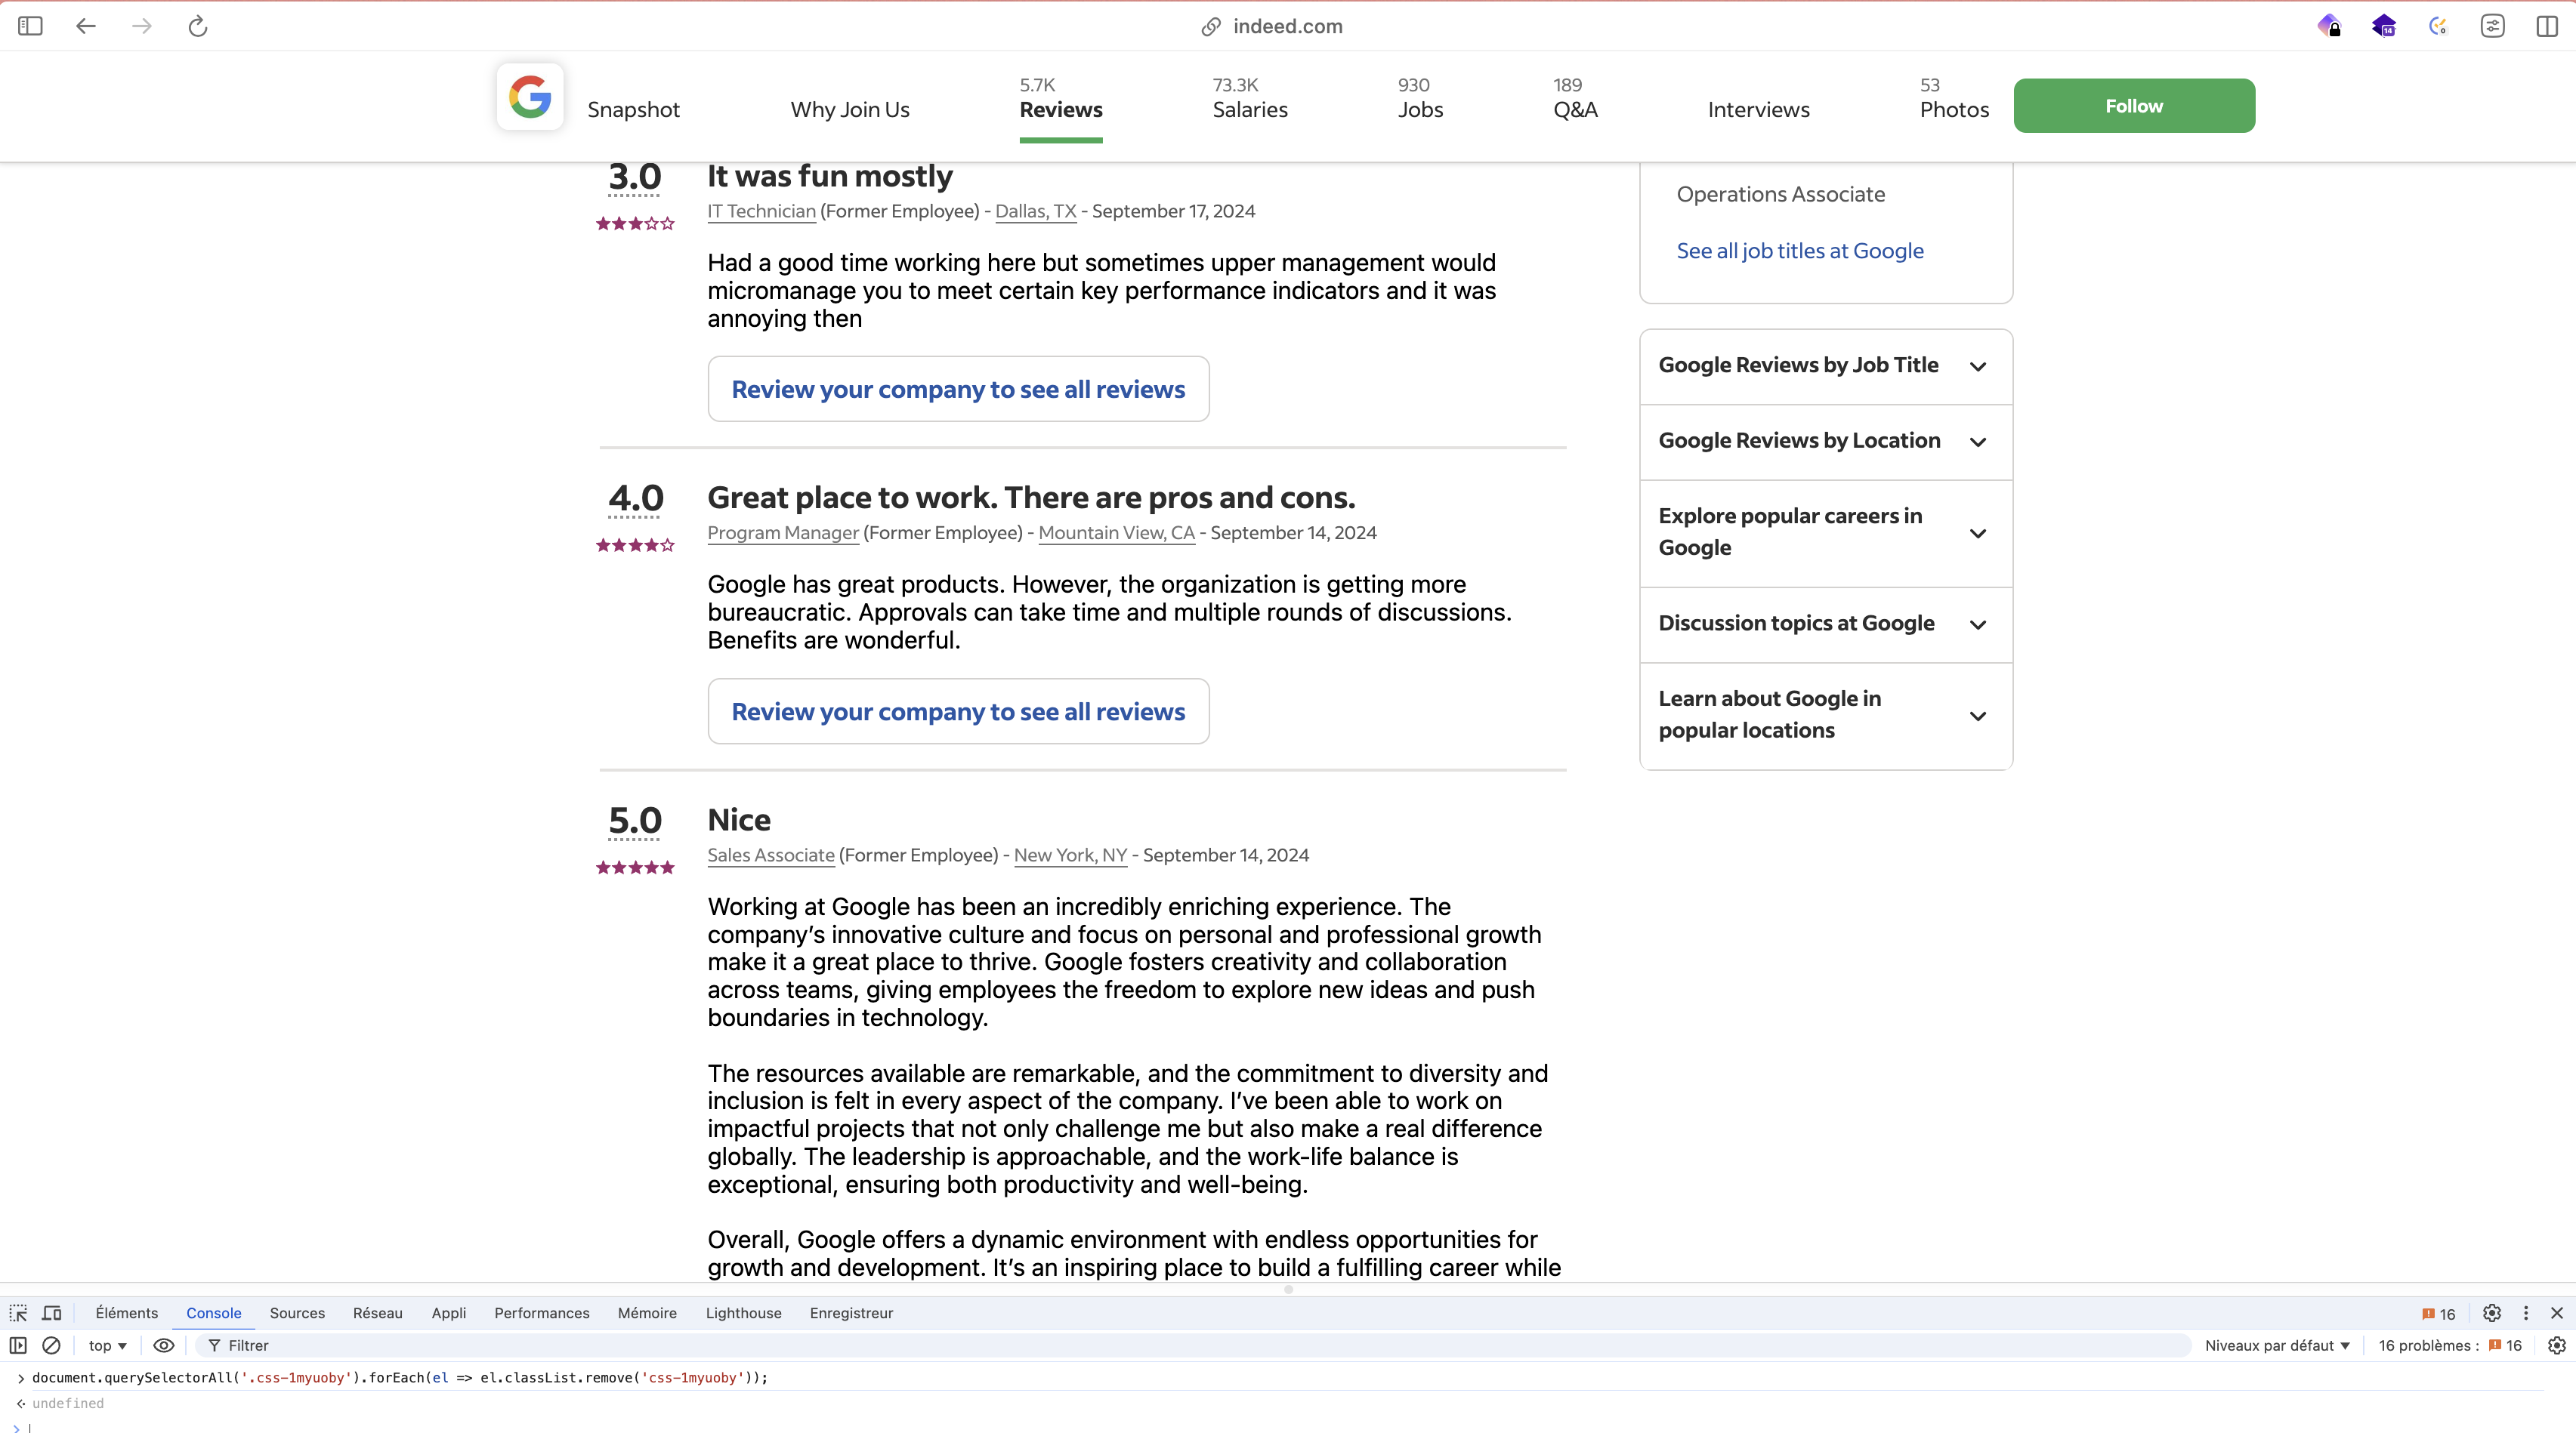Switch to the Mémoire DevTools tab
This screenshot has width=2576, height=1433.
tap(647, 1313)
